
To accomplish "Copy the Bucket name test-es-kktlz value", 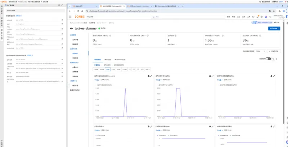I will 62,20.
